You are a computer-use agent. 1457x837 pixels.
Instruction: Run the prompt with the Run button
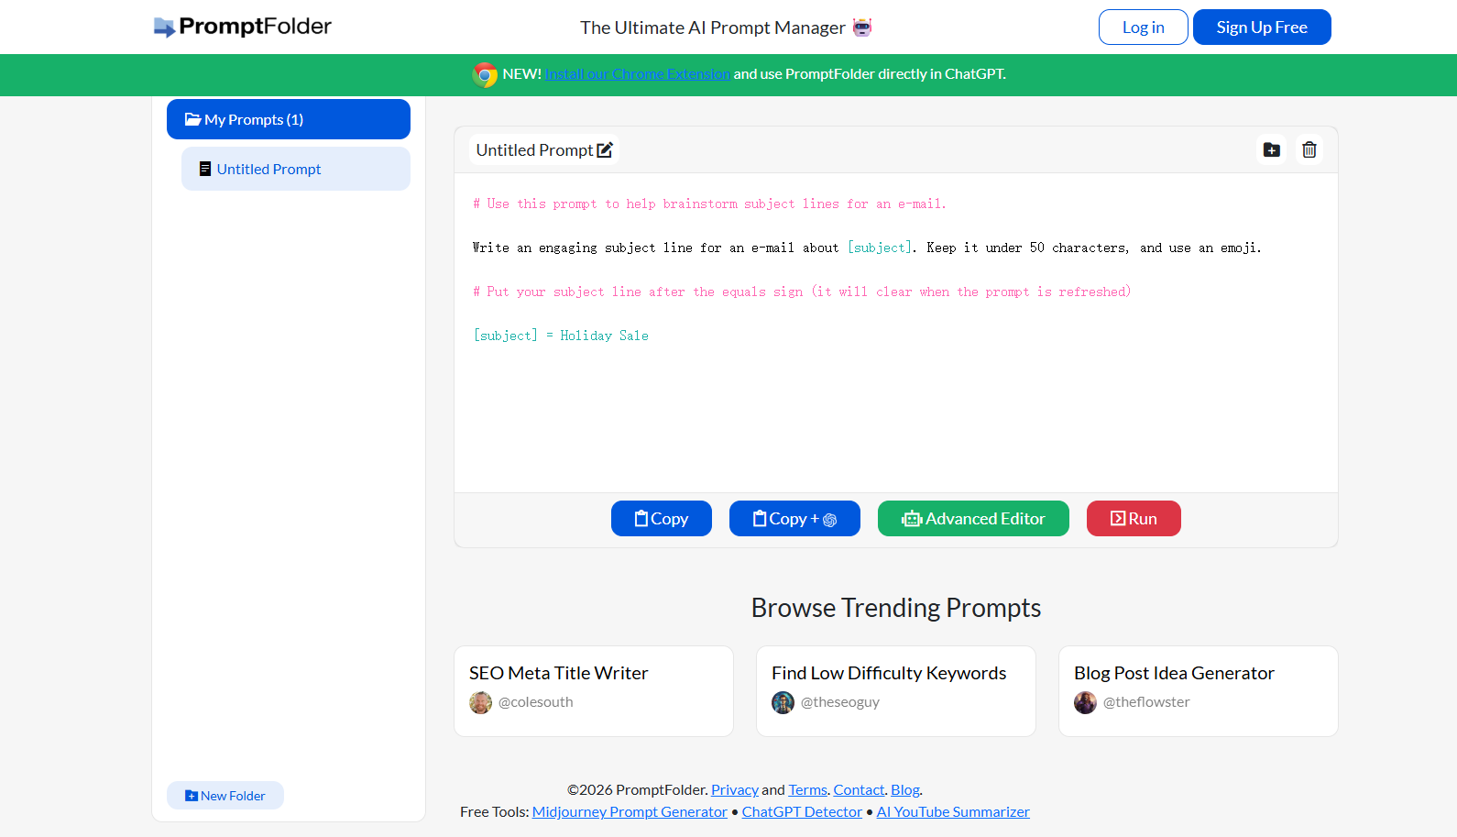pyautogui.click(x=1134, y=519)
